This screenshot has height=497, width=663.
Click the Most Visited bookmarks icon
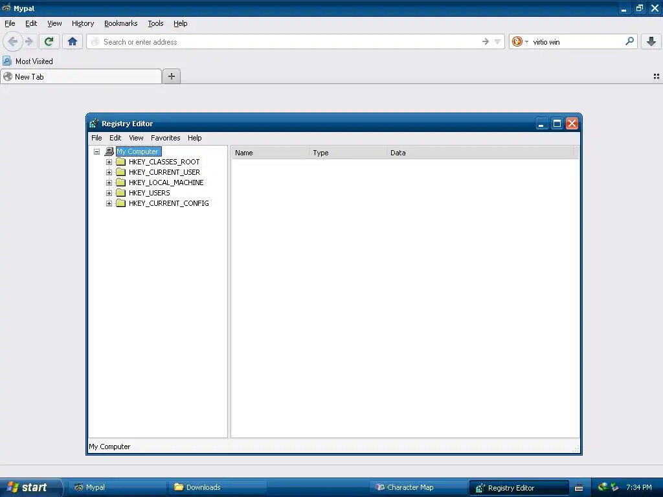(7, 61)
